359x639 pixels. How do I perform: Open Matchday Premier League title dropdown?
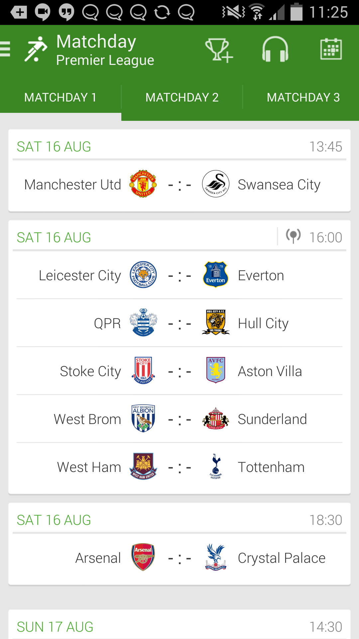105,50
